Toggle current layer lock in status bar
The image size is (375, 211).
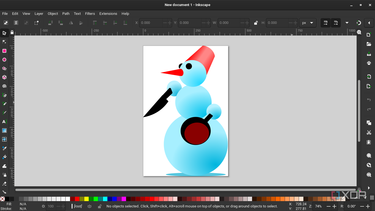pos(100,206)
